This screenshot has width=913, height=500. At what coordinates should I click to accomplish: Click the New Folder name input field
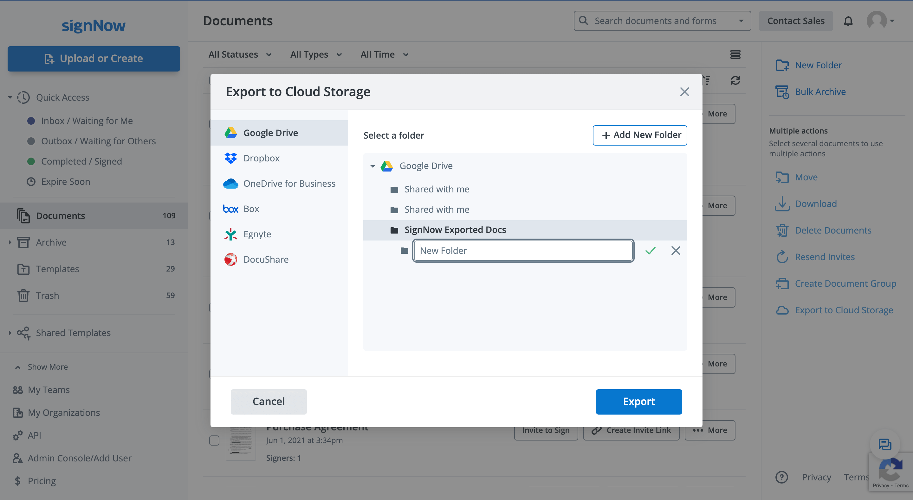523,251
